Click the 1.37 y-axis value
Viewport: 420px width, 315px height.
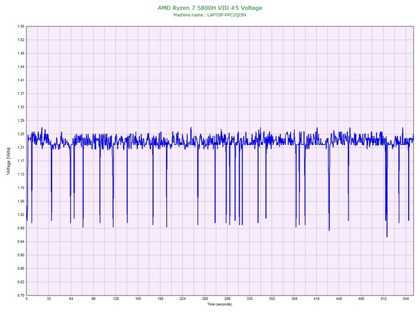pos(21,93)
